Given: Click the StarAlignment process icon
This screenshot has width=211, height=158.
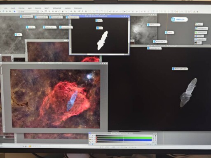Looking at the screenshot, I should point(202,28).
